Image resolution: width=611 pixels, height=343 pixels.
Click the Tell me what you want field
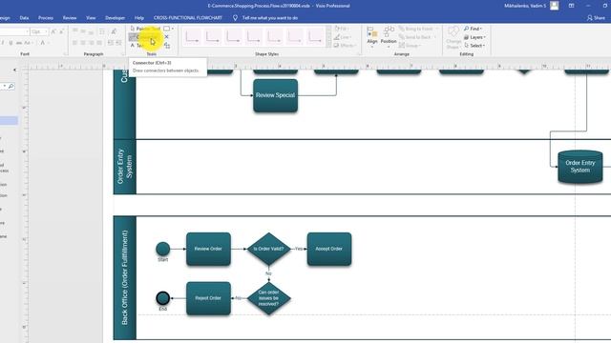269,18
